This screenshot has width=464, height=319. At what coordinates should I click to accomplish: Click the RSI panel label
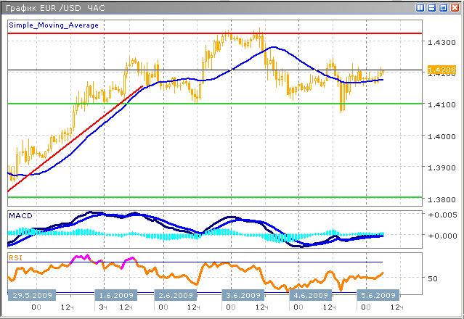(15, 257)
